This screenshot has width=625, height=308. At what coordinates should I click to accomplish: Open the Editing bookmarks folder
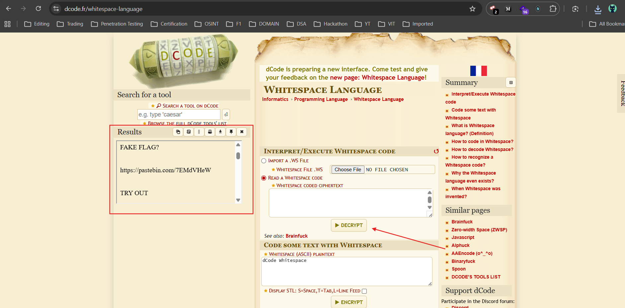37,24
